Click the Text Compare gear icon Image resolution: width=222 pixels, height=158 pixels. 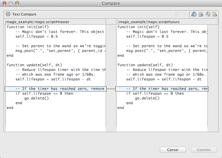click(8, 14)
